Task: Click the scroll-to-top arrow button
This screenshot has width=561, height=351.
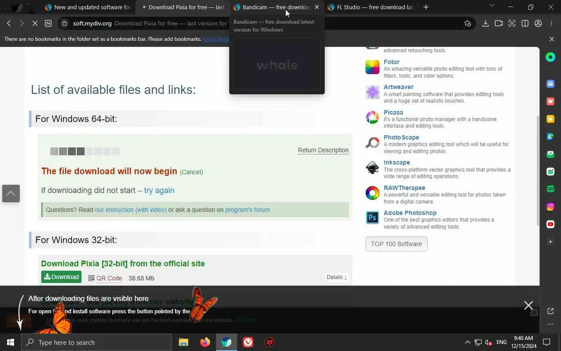Action: [11, 193]
